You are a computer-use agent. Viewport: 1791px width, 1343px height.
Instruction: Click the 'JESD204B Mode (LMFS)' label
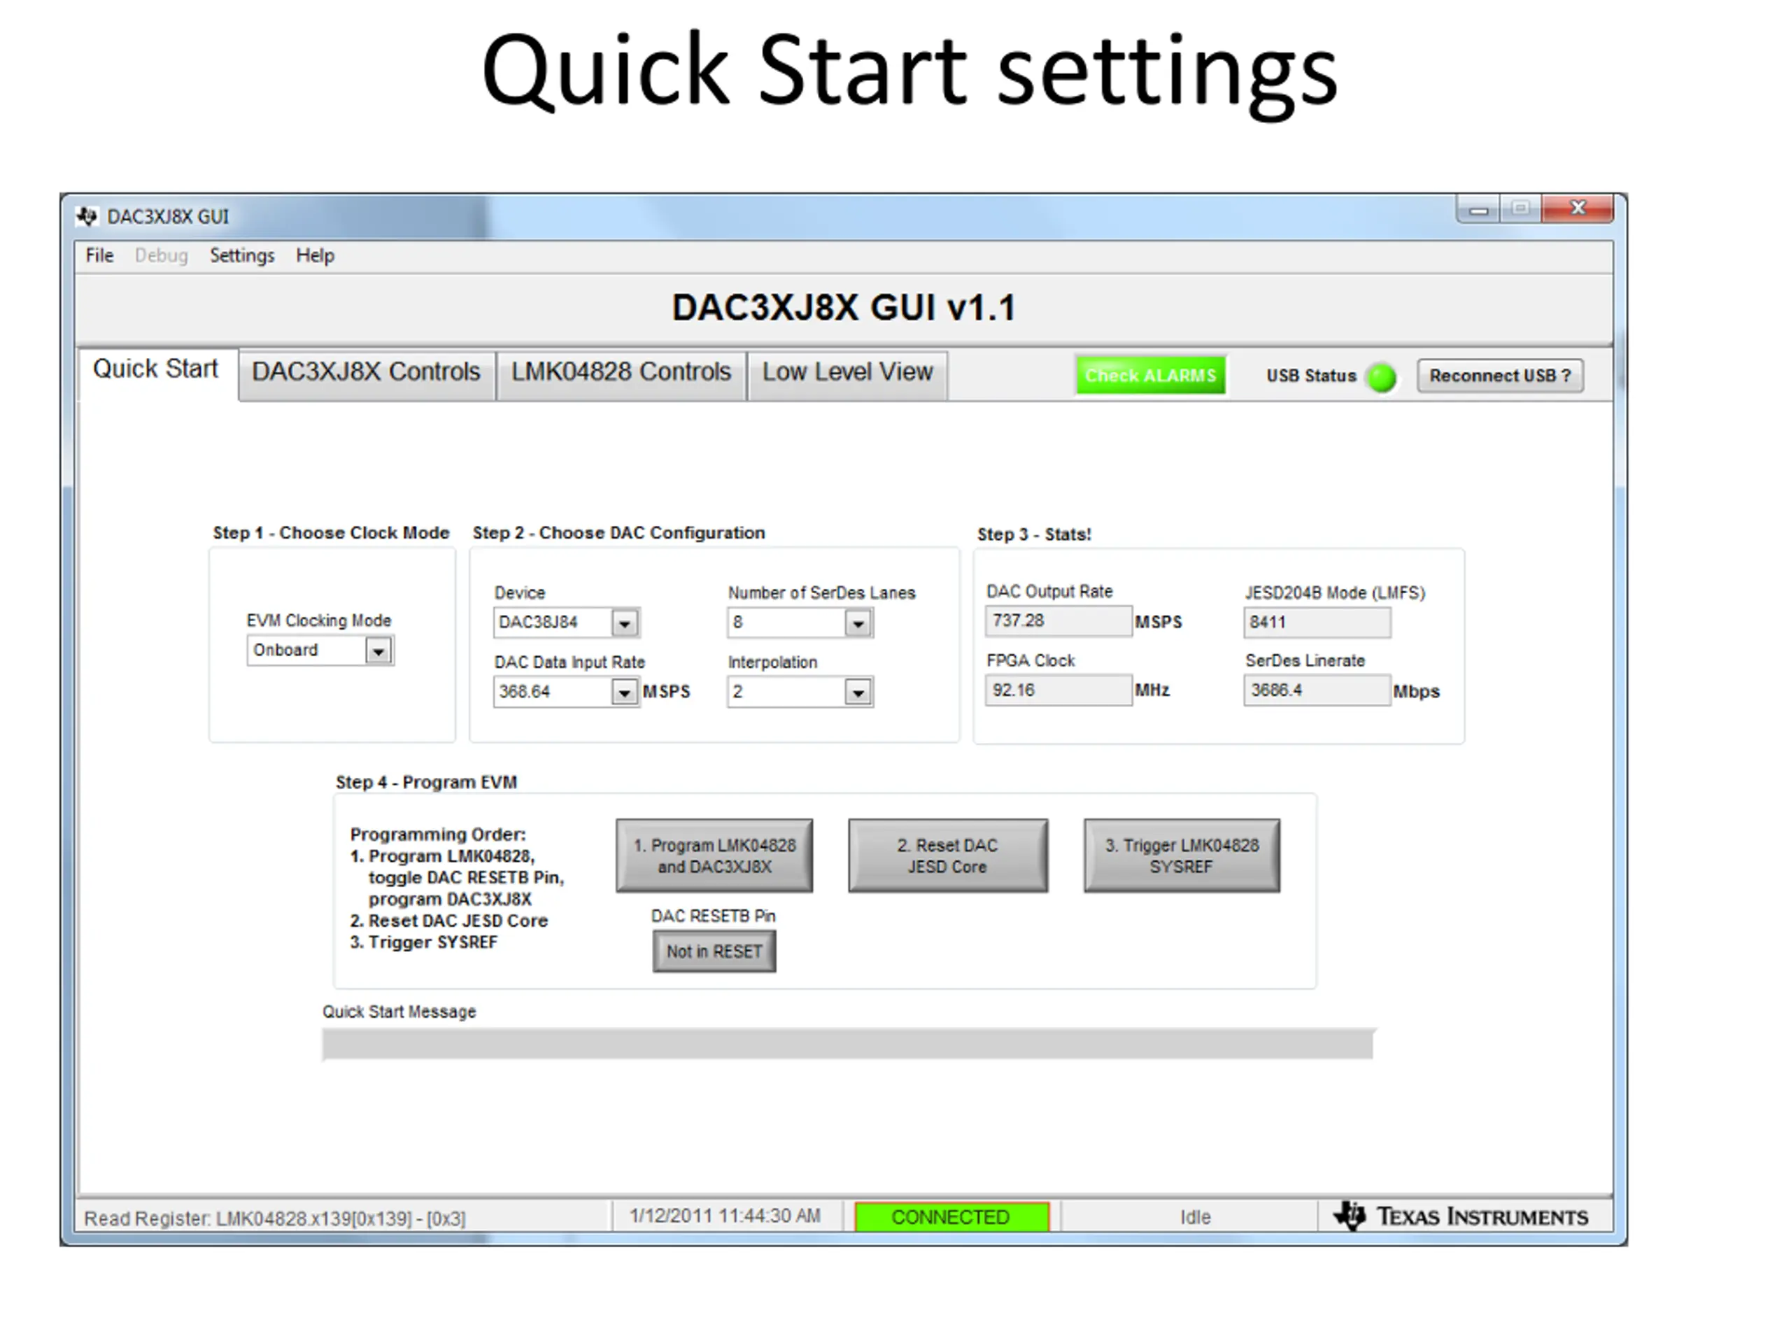(x=1334, y=592)
